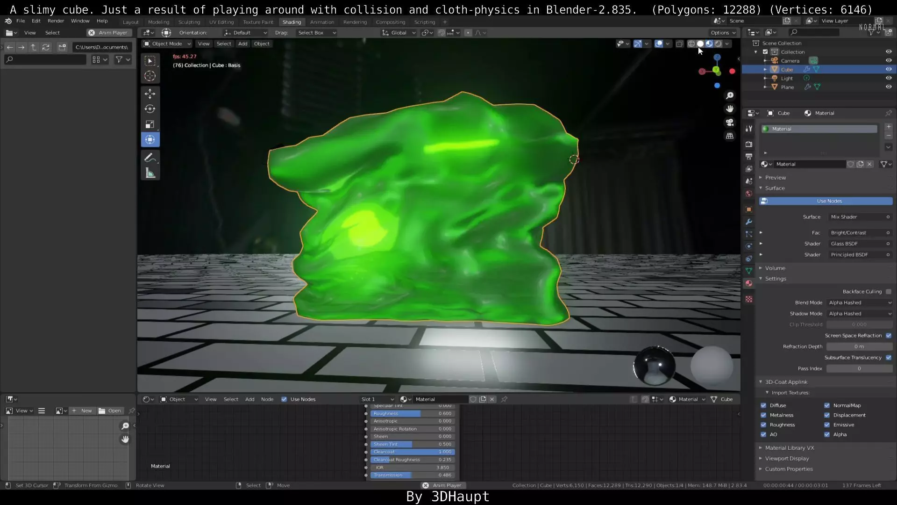Switch to rendered viewport shading
Viewport: 897px width, 505px height.
[718, 43]
